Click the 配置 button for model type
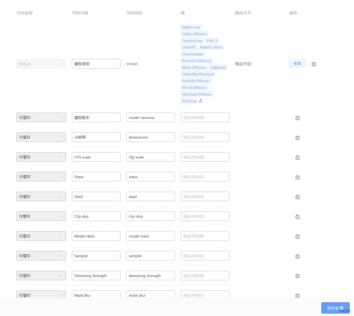 [x=297, y=64]
